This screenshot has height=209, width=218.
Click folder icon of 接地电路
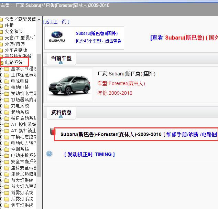pyautogui.click(x=7, y=87)
